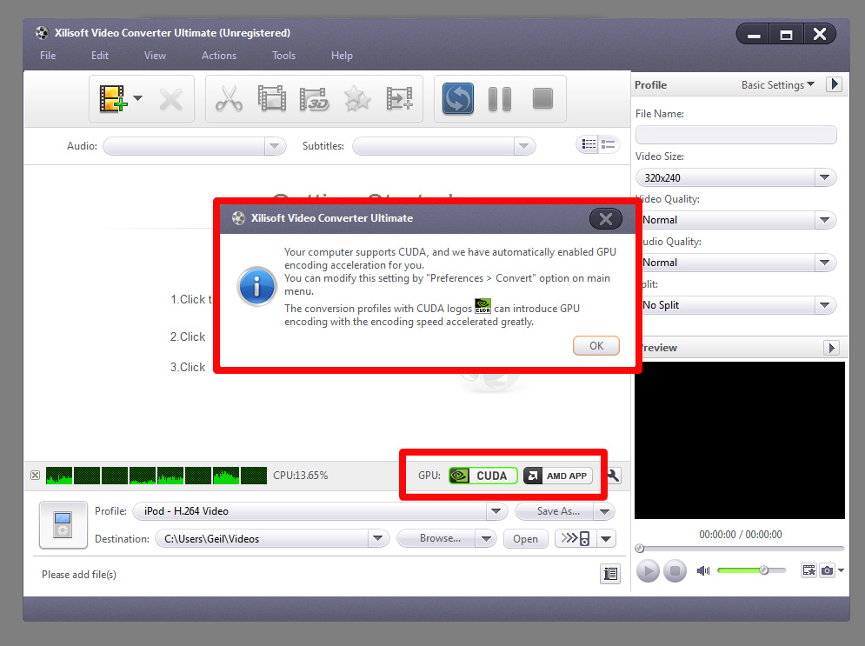Switch to detailed list view

[609, 144]
